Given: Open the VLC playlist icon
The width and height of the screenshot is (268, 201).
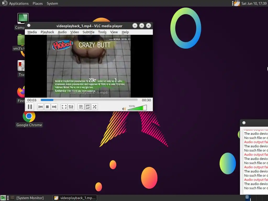Looking at the screenshot, I should coord(81,107).
